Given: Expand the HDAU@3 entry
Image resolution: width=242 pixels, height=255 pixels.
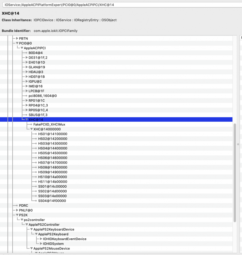Looking at the screenshot, I should pyautogui.click(x=27, y=72).
